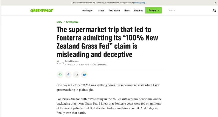Click the author avatar image
Screen dimensions: 218x117
(x=60, y=63)
